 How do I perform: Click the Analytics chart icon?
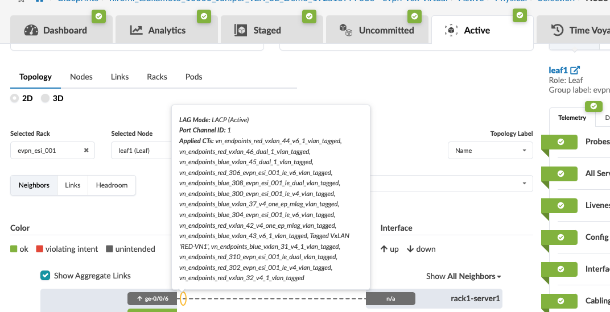coord(136,30)
